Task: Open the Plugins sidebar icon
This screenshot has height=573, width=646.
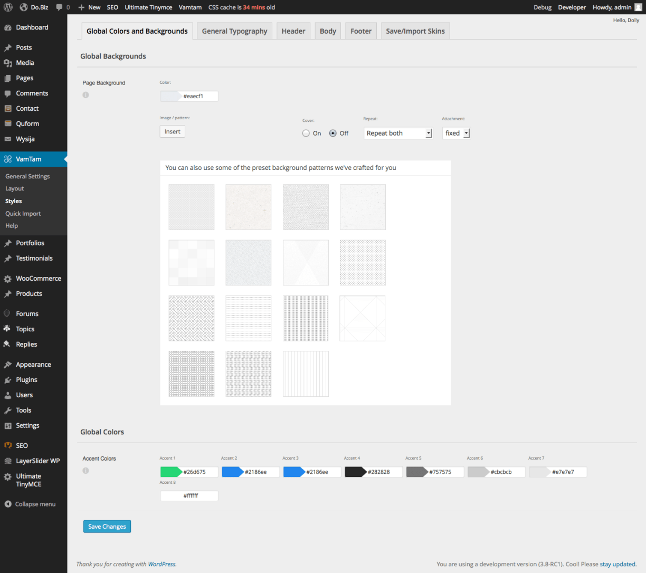Action: 8,380
